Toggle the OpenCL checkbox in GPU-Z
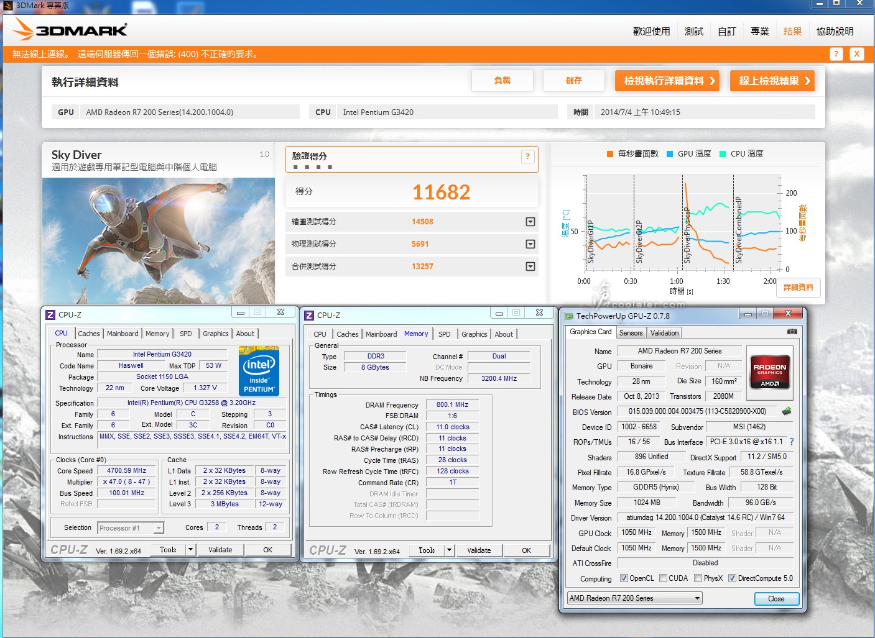Image resolution: width=875 pixels, height=638 pixels. (x=624, y=578)
